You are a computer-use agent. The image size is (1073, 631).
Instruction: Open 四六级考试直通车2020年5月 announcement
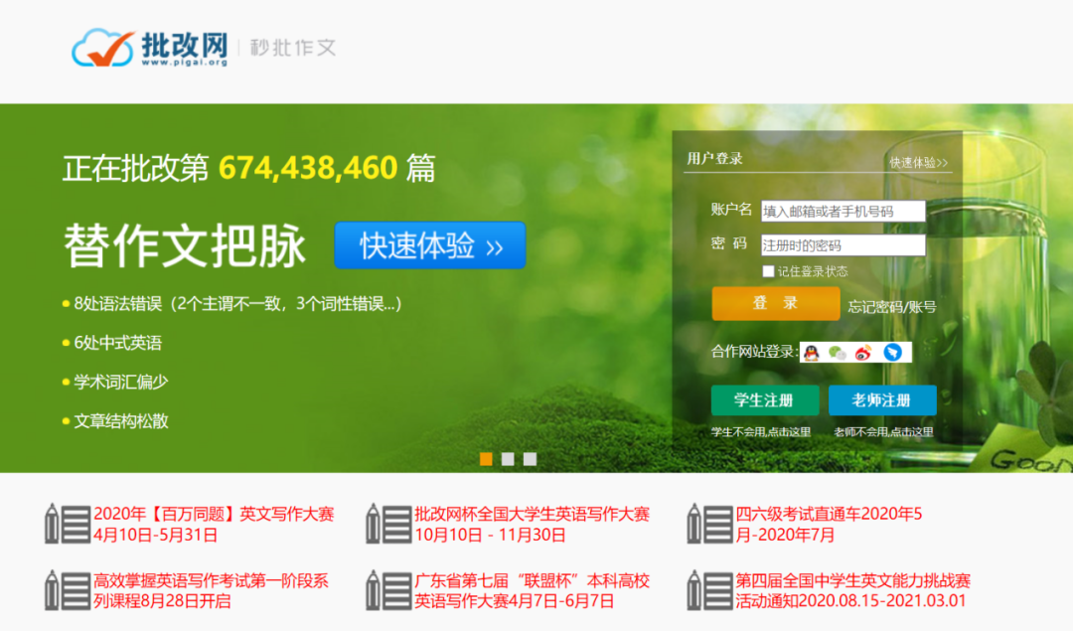click(x=829, y=525)
